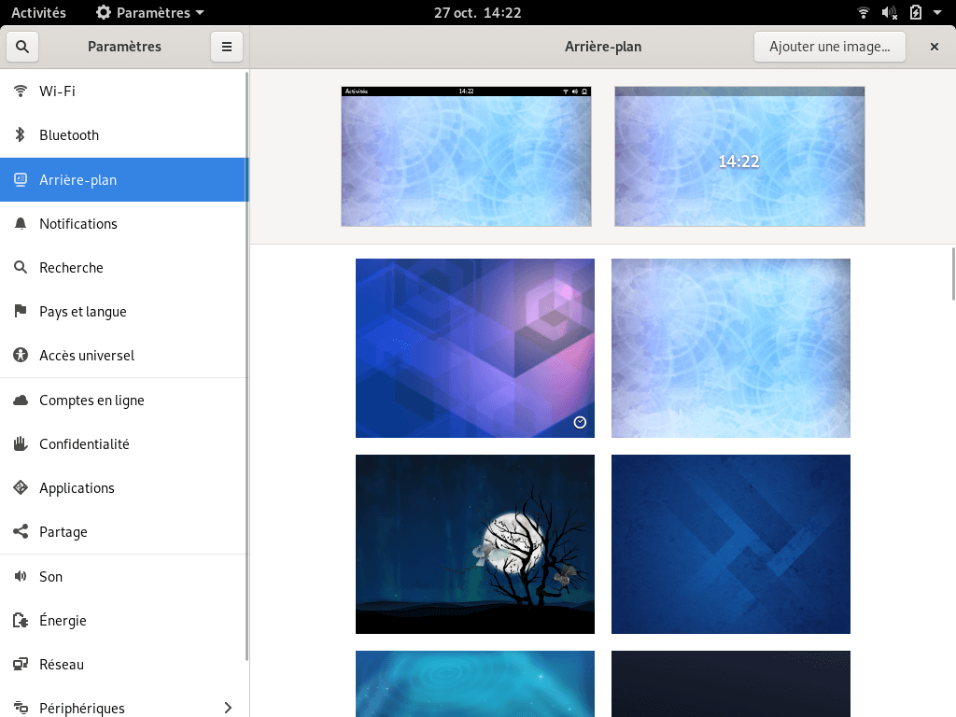Click the Confidentialité hand icon
The height and width of the screenshot is (717, 956).
coord(21,443)
